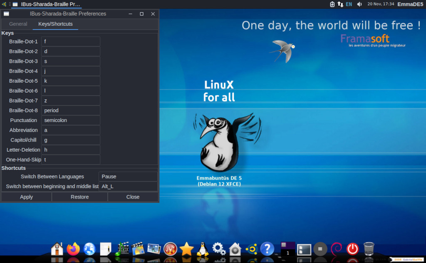The height and width of the screenshot is (263, 426).
Task: Click the Shortcuts section heading
Action: (x=14, y=168)
